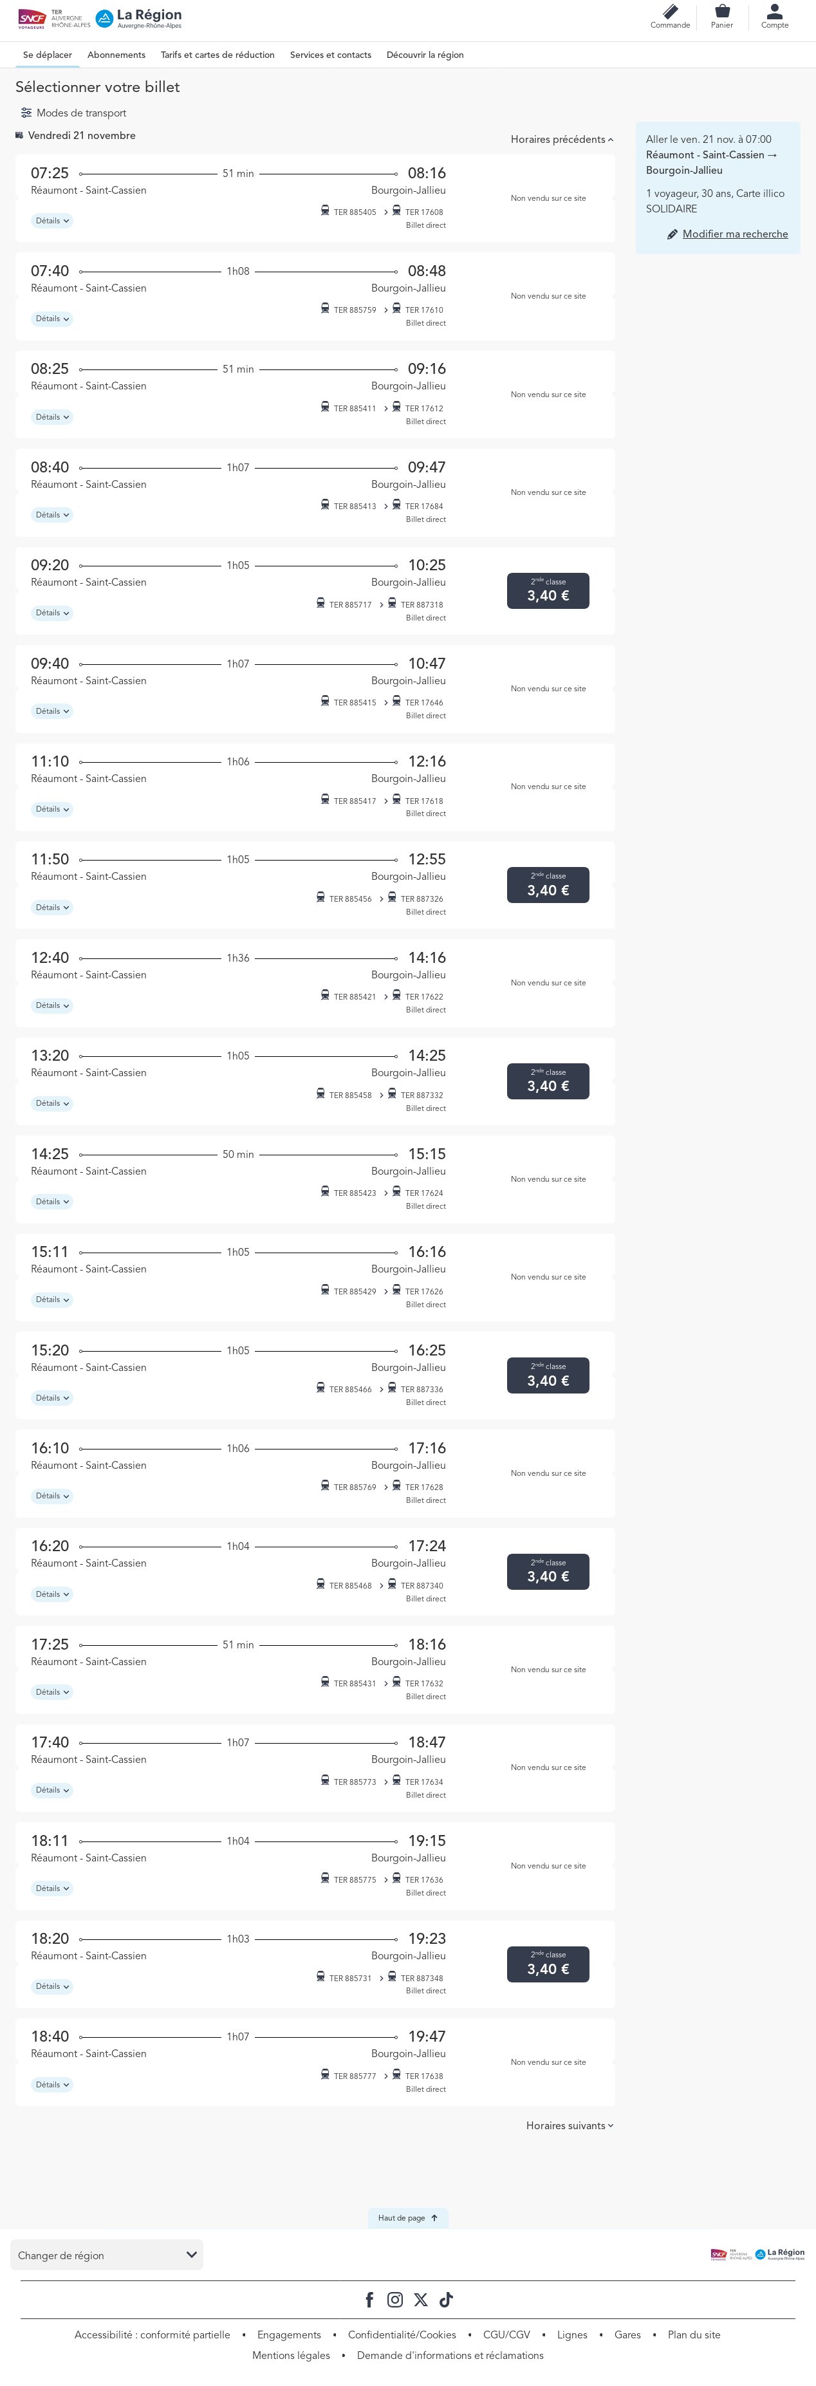The width and height of the screenshot is (816, 2386).
Task: Click the SNCF Voyageurs logo in header
Action: (32, 19)
